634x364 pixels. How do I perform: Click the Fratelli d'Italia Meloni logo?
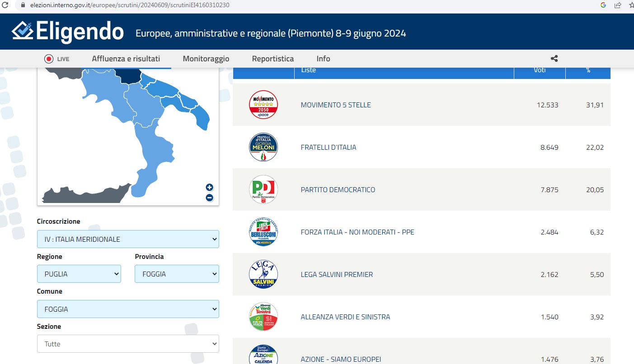pyautogui.click(x=263, y=147)
